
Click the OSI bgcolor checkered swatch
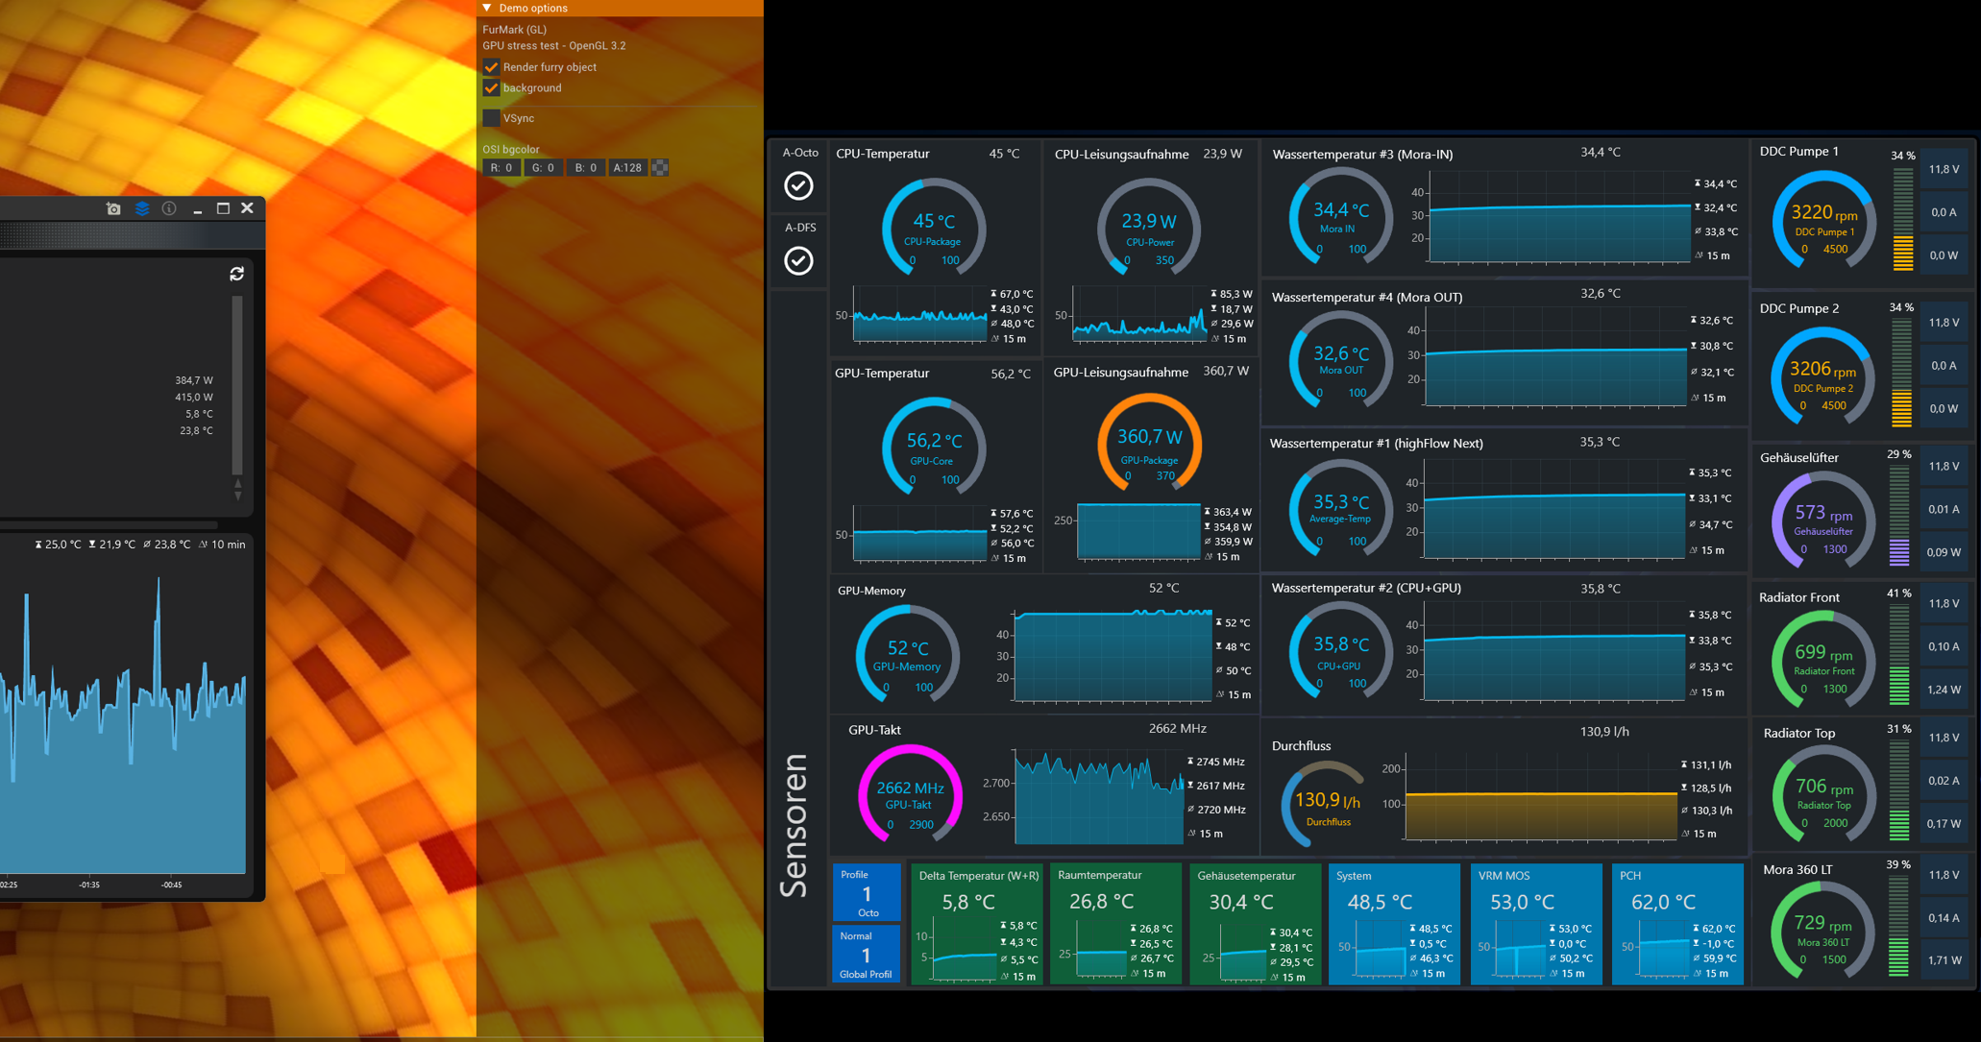point(660,168)
